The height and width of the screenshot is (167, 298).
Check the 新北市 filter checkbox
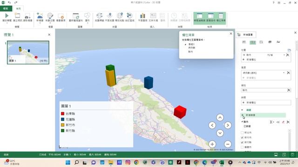tap(242, 133)
